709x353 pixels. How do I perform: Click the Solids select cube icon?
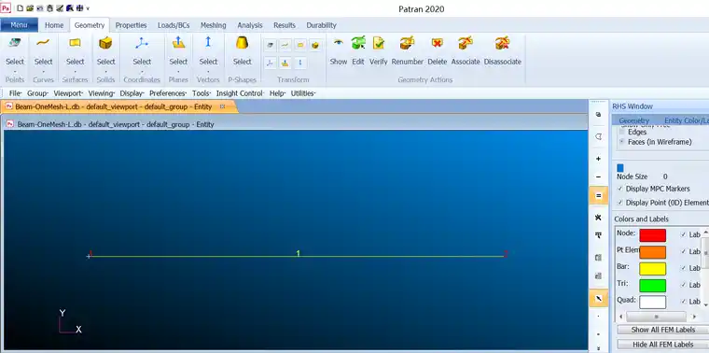click(105, 43)
